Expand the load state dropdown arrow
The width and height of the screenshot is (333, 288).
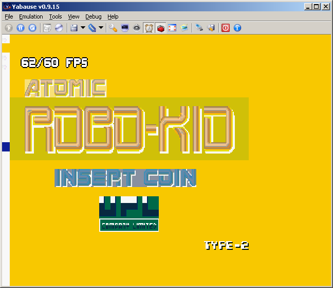pyautogui.click(x=101, y=27)
